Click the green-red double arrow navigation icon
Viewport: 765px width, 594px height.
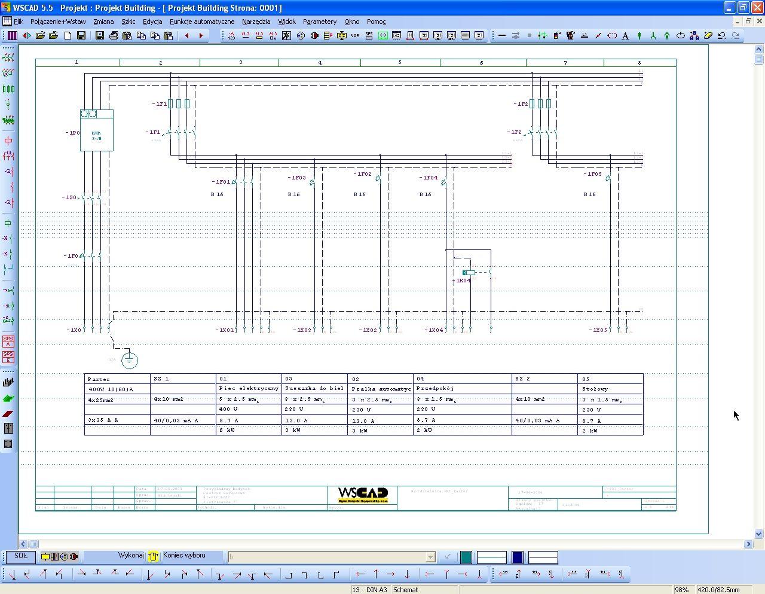pos(26,36)
